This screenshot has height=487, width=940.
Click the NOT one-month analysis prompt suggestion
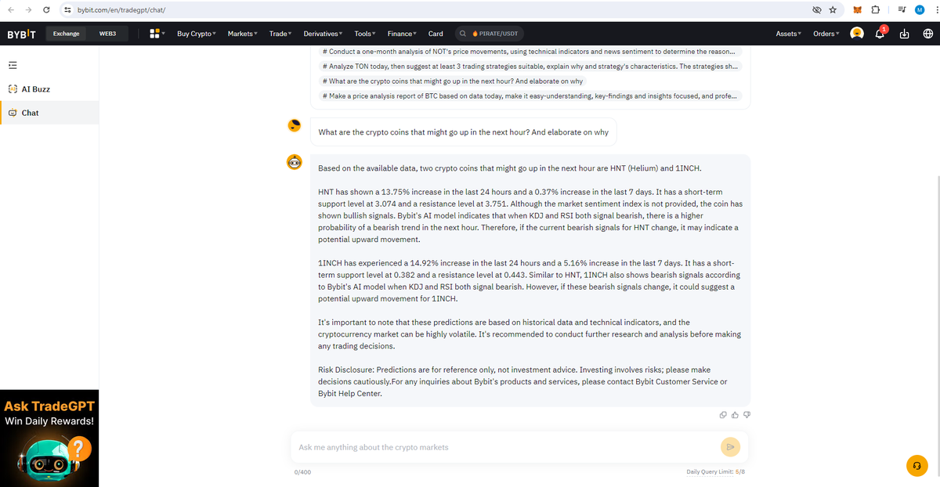click(x=530, y=51)
